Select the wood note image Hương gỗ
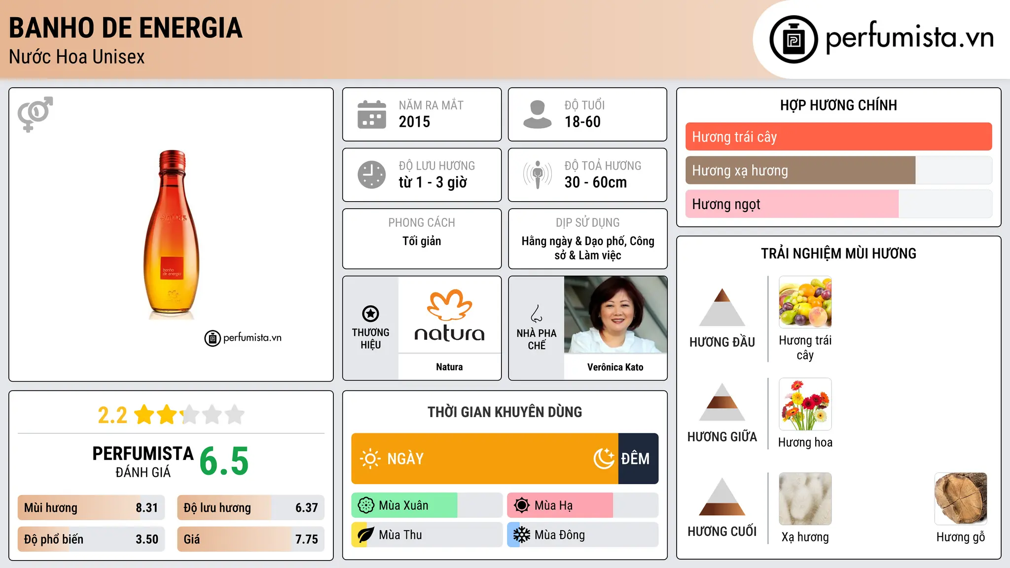This screenshot has height=568, width=1010. tap(961, 499)
